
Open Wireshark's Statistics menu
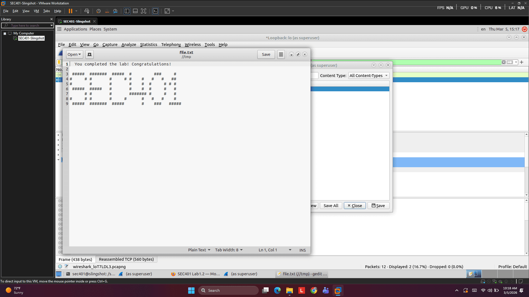tap(149, 44)
